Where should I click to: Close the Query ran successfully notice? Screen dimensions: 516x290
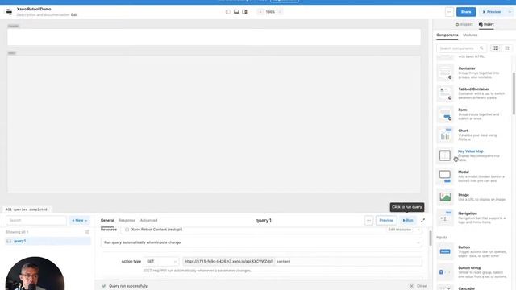[418, 286]
